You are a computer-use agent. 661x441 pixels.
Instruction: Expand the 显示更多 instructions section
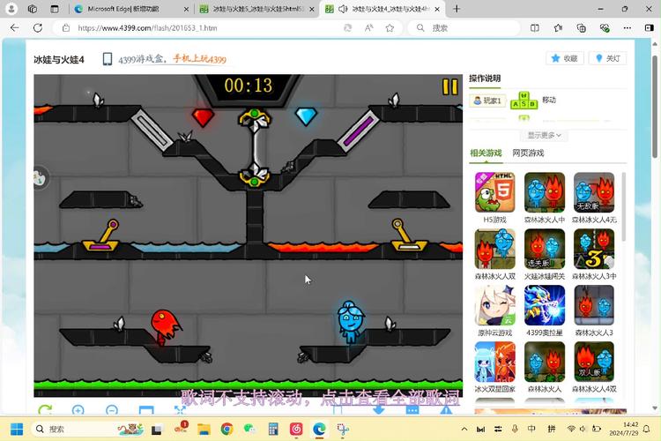(x=546, y=135)
